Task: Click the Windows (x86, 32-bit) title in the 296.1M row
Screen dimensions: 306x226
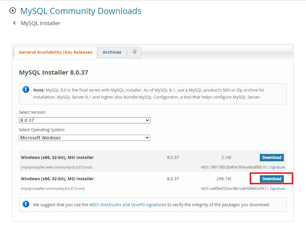Action: tap(57, 179)
